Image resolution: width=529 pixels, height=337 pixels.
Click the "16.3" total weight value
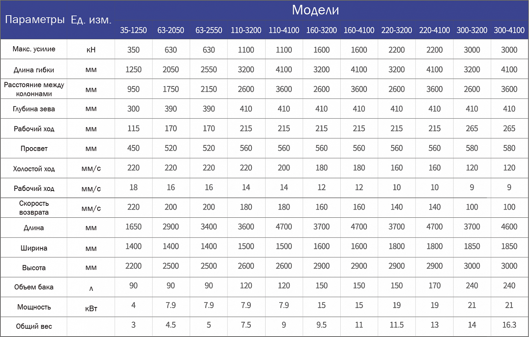[x=509, y=325]
